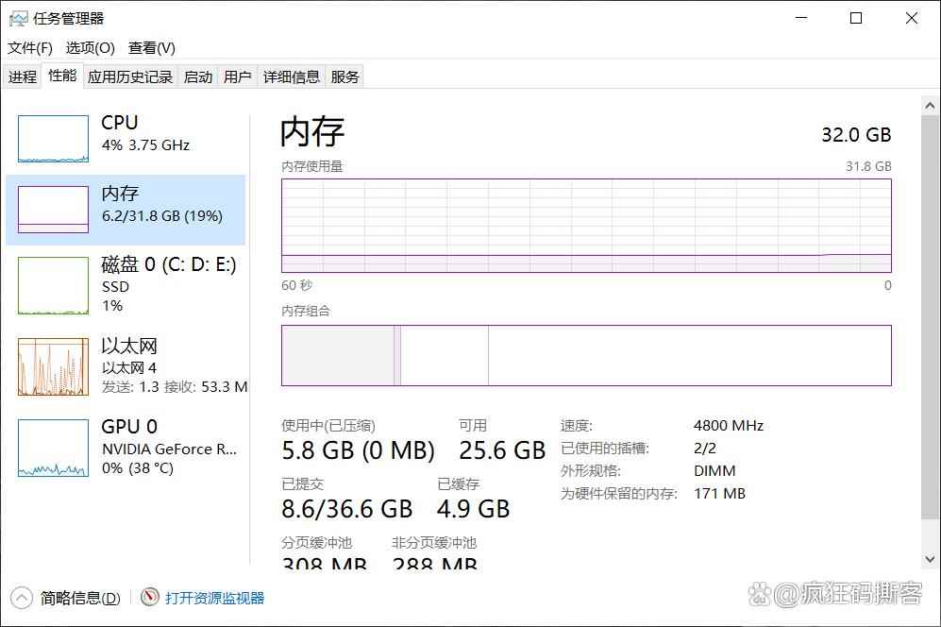
Task: Open the 查看(V) menu
Action: click(x=152, y=47)
